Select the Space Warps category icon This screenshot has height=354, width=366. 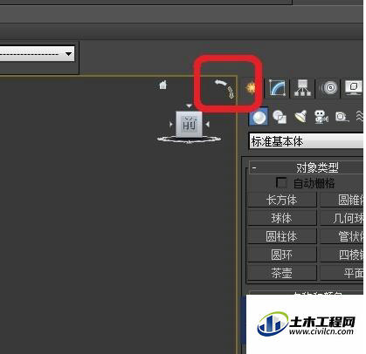360,117
